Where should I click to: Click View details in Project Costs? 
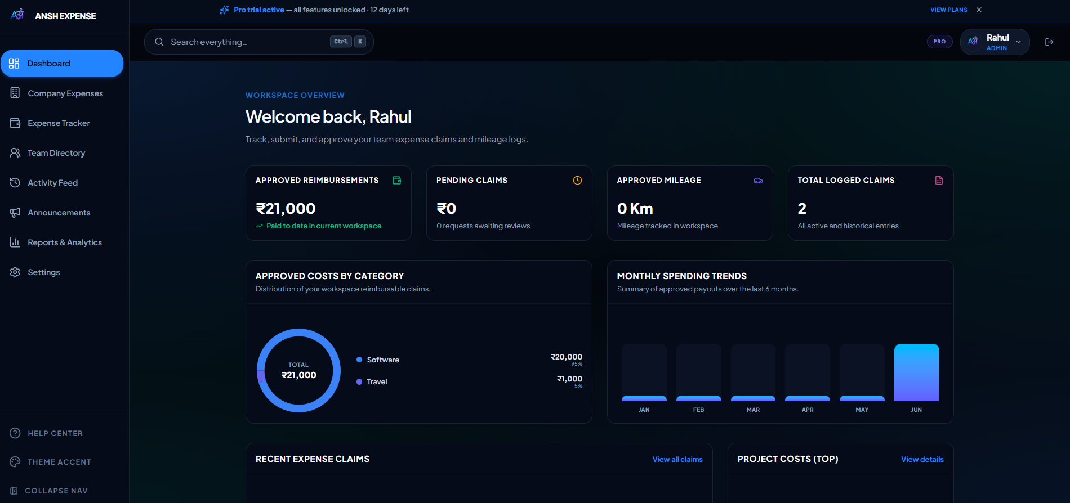(x=922, y=459)
